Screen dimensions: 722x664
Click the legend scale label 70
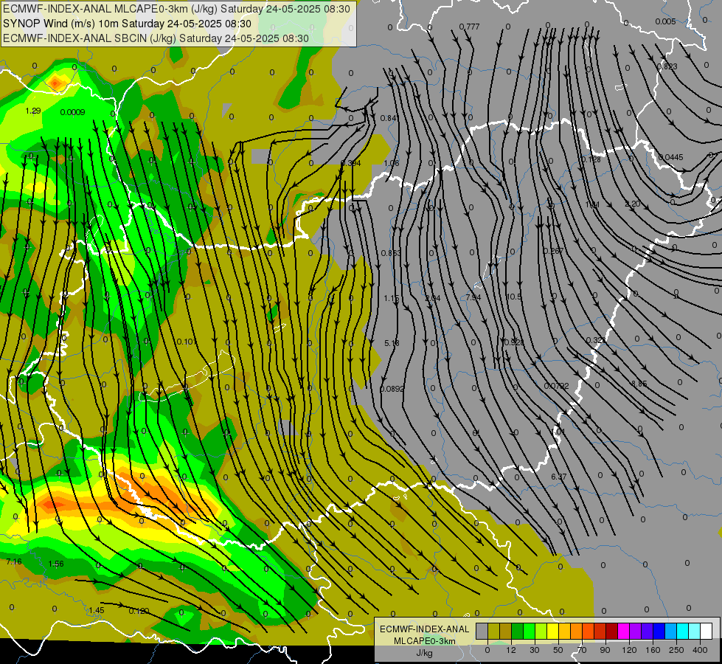pyautogui.click(x=582, y=650)
